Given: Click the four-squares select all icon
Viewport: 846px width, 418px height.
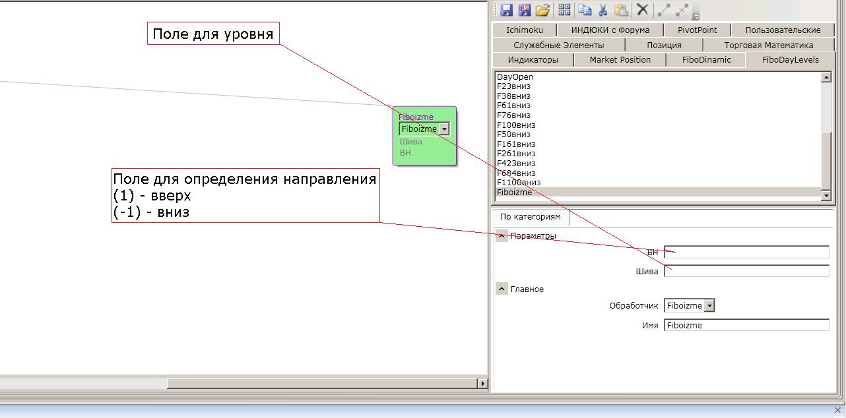Looking at the screenshot, I should (564, 10).
